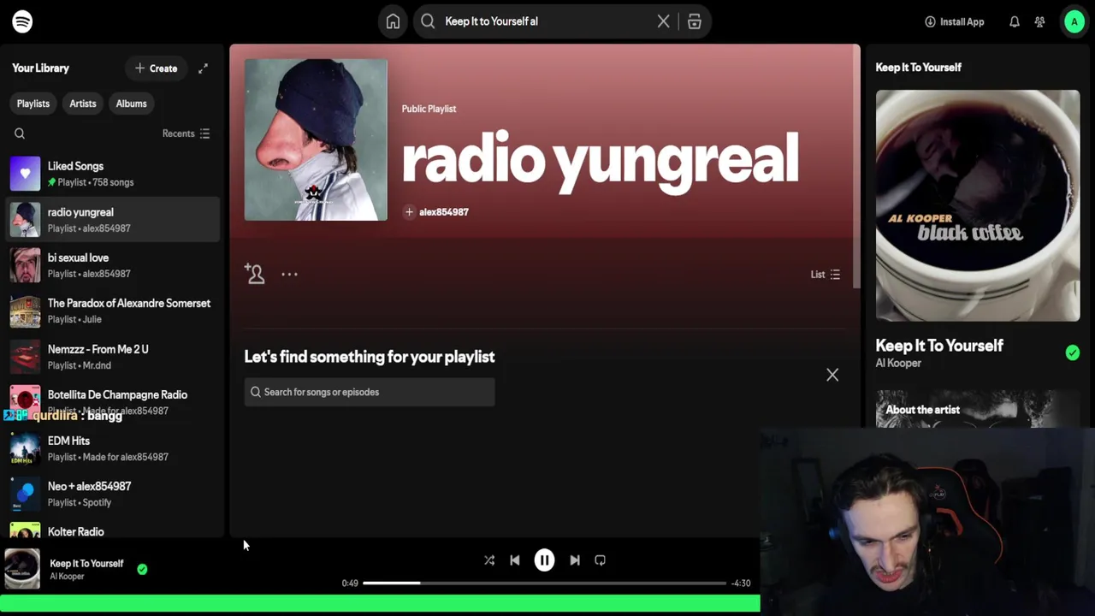Open the profile avatar menu
Screen dimensions: 1095x616
[1074, 21]
